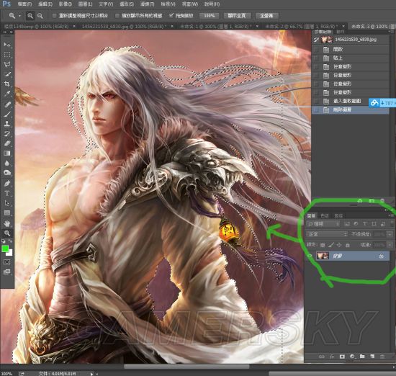The height and width of the screenshot is (376, 396).
Task: Select the Eyedropper tool
Action: pyautogui.click(x=7, y=94)
